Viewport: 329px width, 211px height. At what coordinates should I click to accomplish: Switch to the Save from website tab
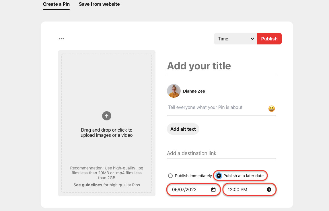click(99, 4)
